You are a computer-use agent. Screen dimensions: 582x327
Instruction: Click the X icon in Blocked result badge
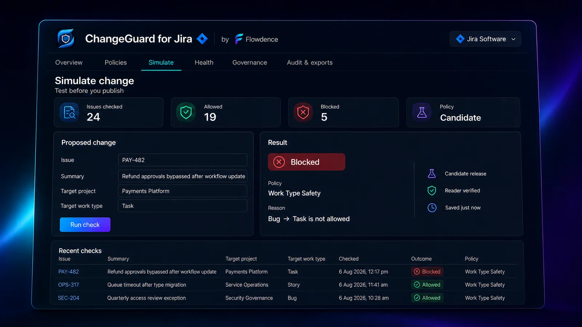click(x=279, y=162)
